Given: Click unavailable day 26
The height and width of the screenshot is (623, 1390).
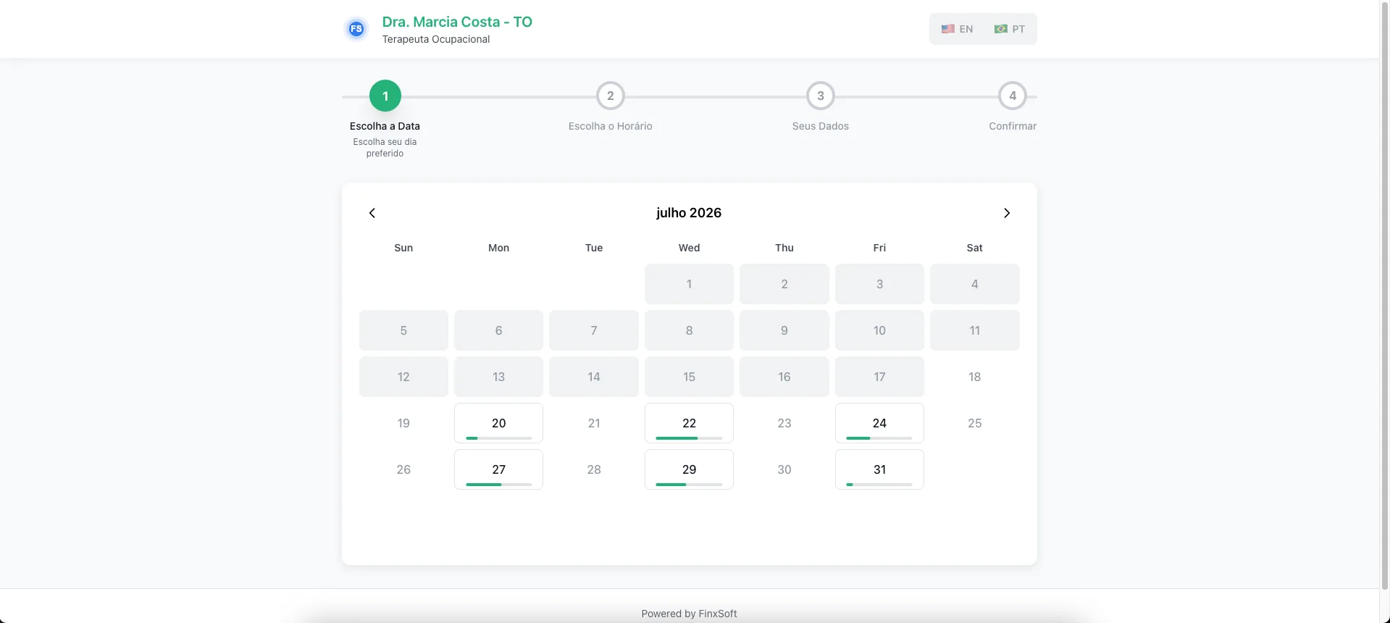Looking at the screenshot, I should click(403, 469).
